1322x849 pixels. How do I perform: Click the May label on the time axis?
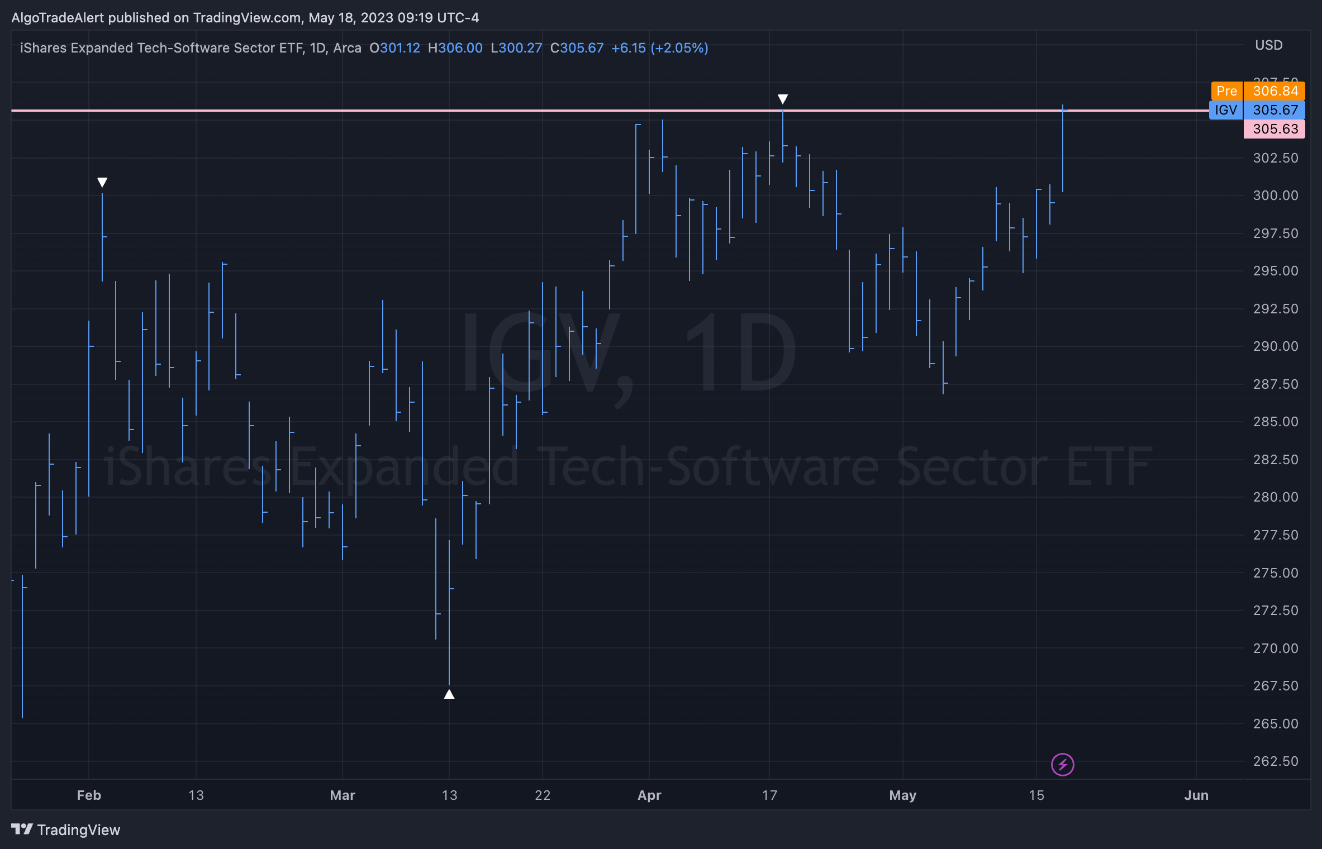[903, 795]
